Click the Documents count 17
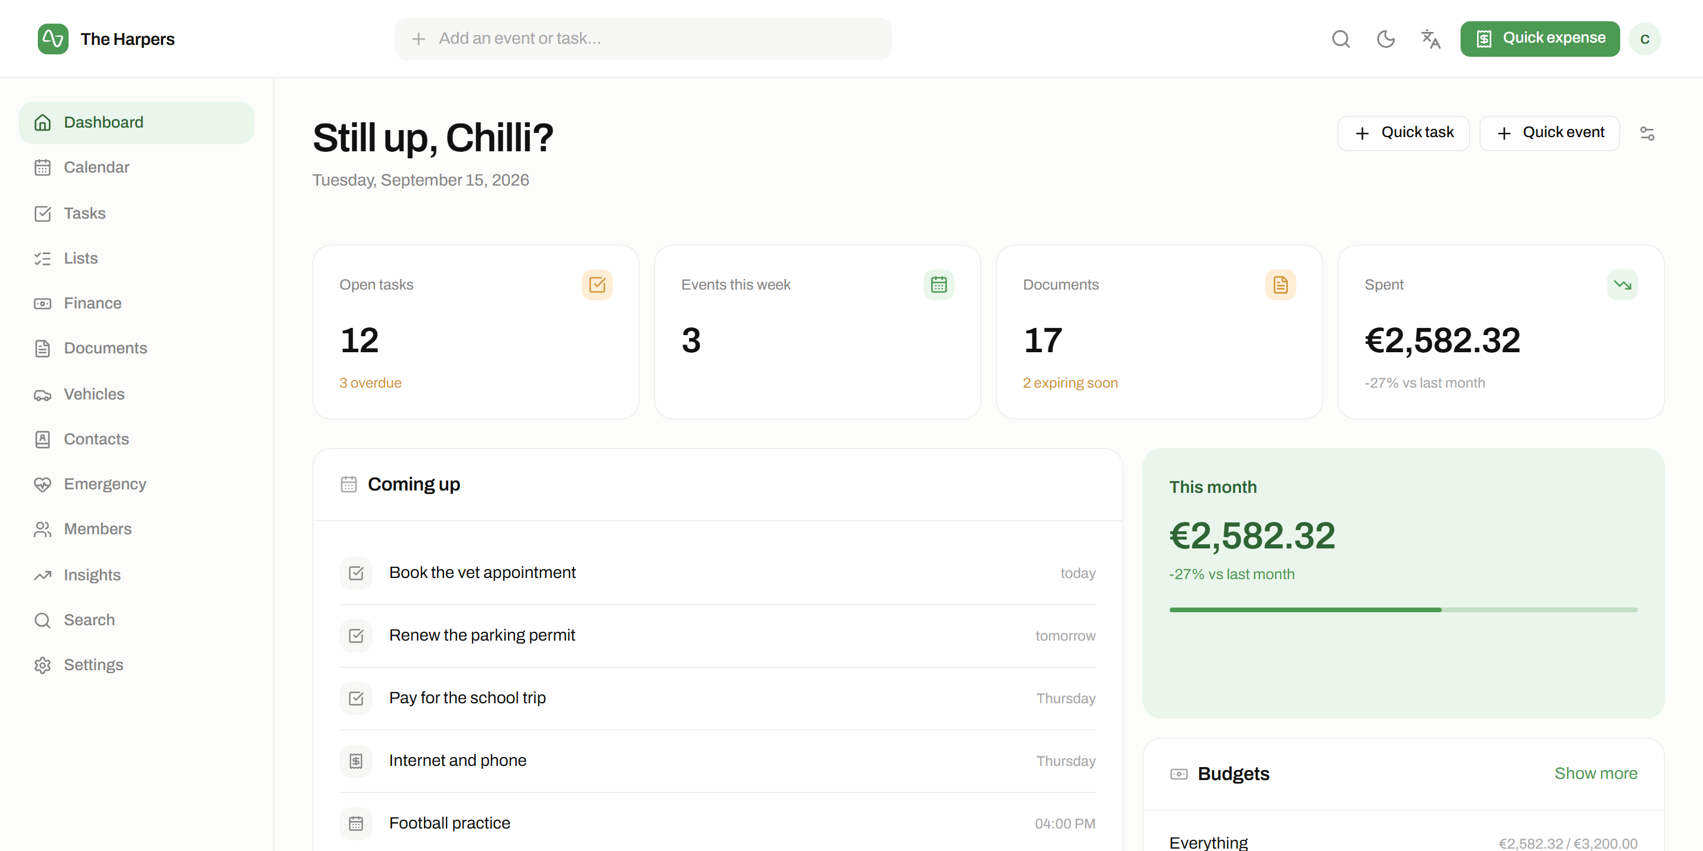The width and height of the screenshot is (1703, 851). (x=1043, y=340)
